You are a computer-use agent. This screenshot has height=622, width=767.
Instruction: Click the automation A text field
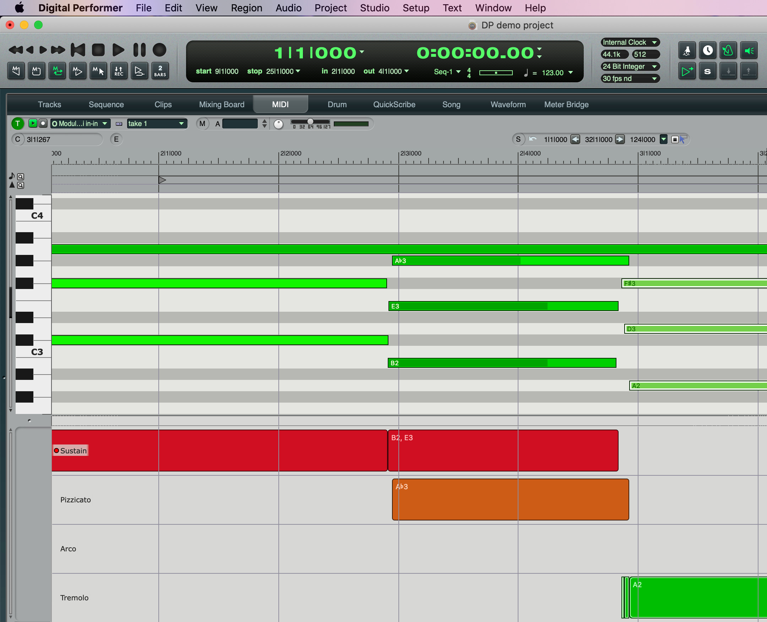click(240, 124)
